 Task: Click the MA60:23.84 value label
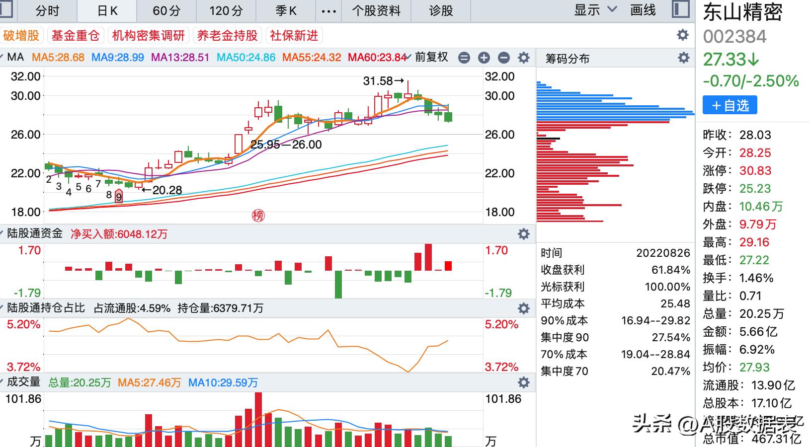(x=377, y=58)
